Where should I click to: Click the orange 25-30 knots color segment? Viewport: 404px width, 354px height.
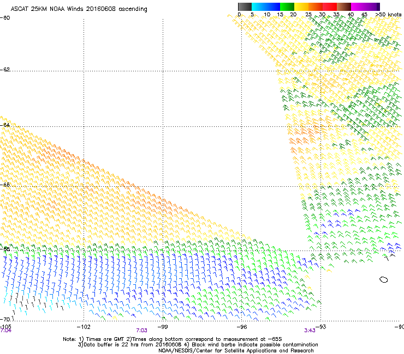[x=316, y=7]
